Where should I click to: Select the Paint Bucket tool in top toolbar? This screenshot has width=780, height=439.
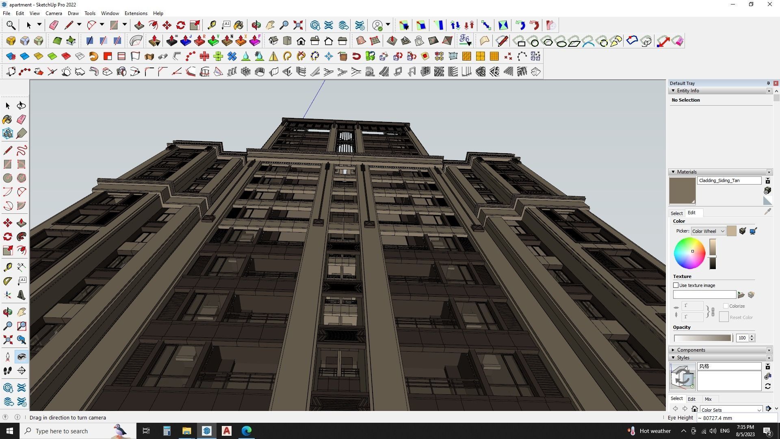pos(239,25)
